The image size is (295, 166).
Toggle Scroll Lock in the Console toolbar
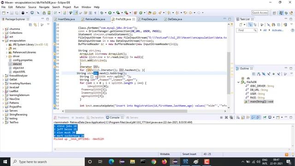[243, 118]
